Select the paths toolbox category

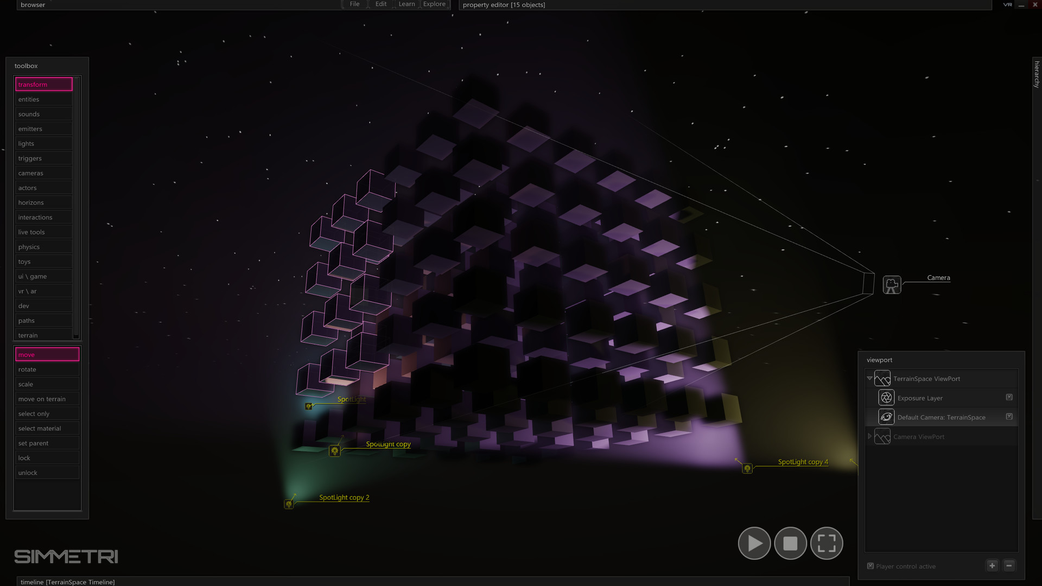[43, 321]
